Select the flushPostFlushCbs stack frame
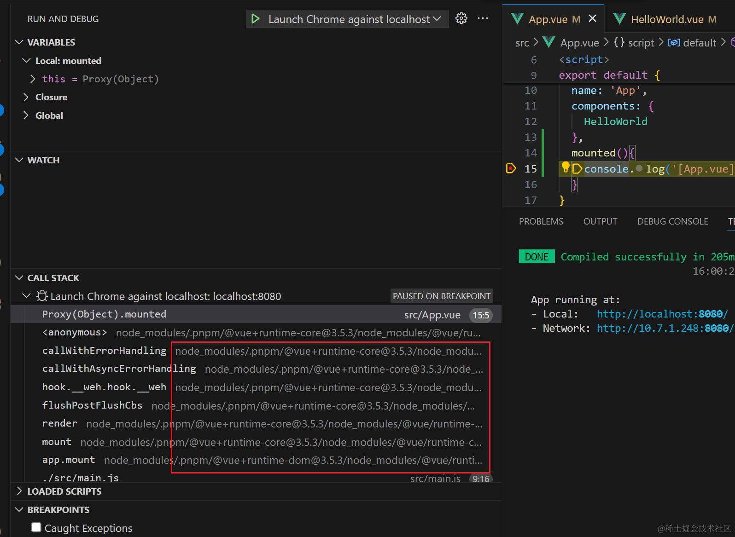735x537 pixels. [256, 405]
